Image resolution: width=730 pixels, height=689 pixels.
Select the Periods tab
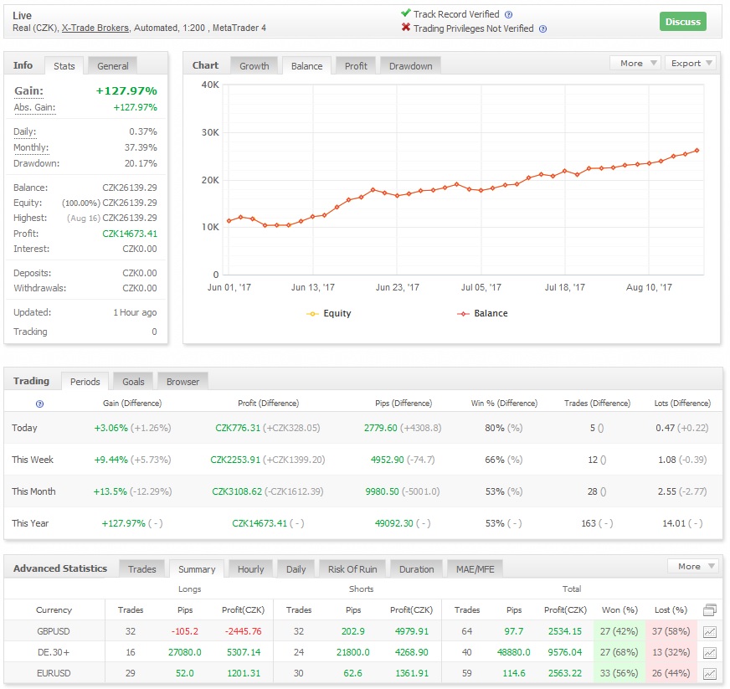(85, 381)
